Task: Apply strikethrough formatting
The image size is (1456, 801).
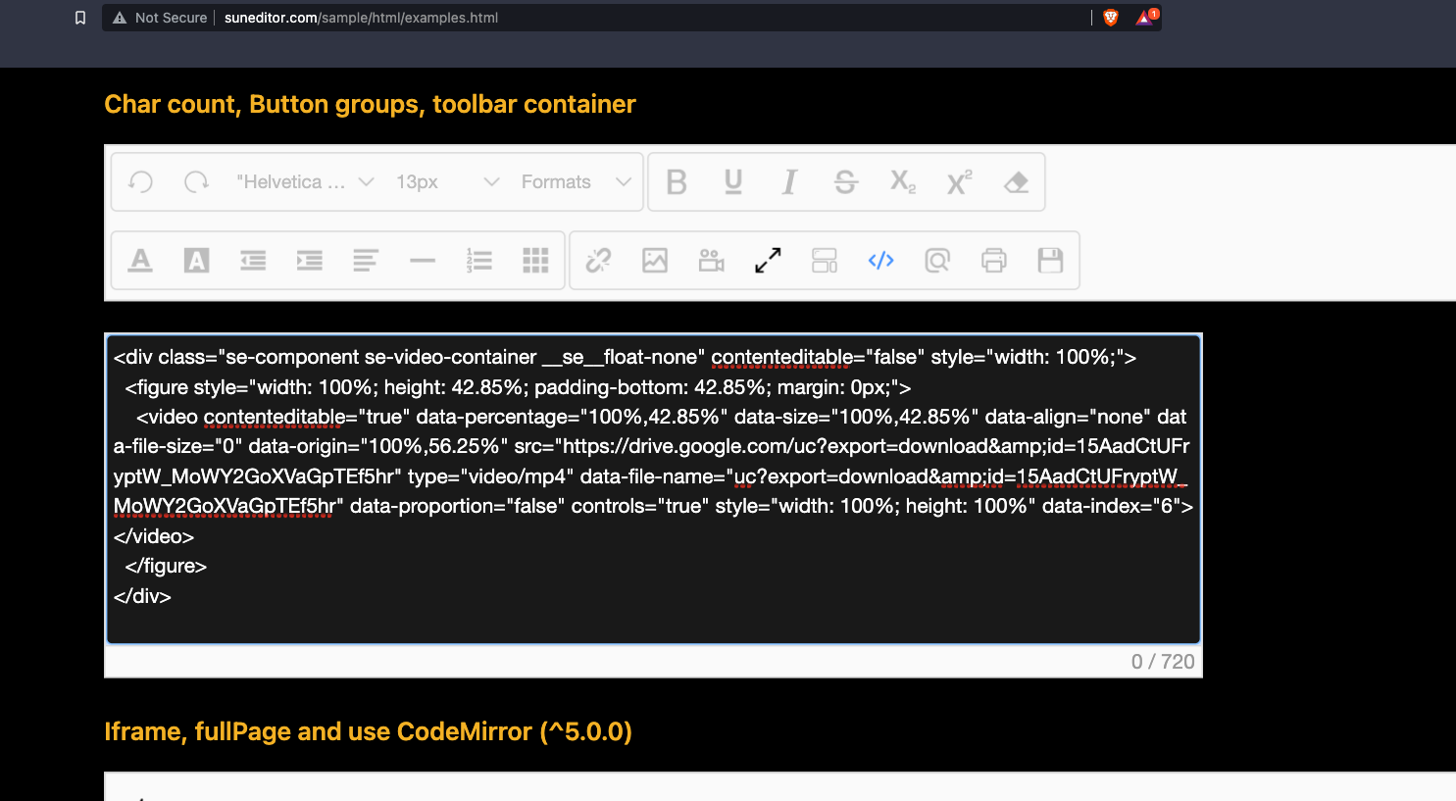Action: pos(845,181)
